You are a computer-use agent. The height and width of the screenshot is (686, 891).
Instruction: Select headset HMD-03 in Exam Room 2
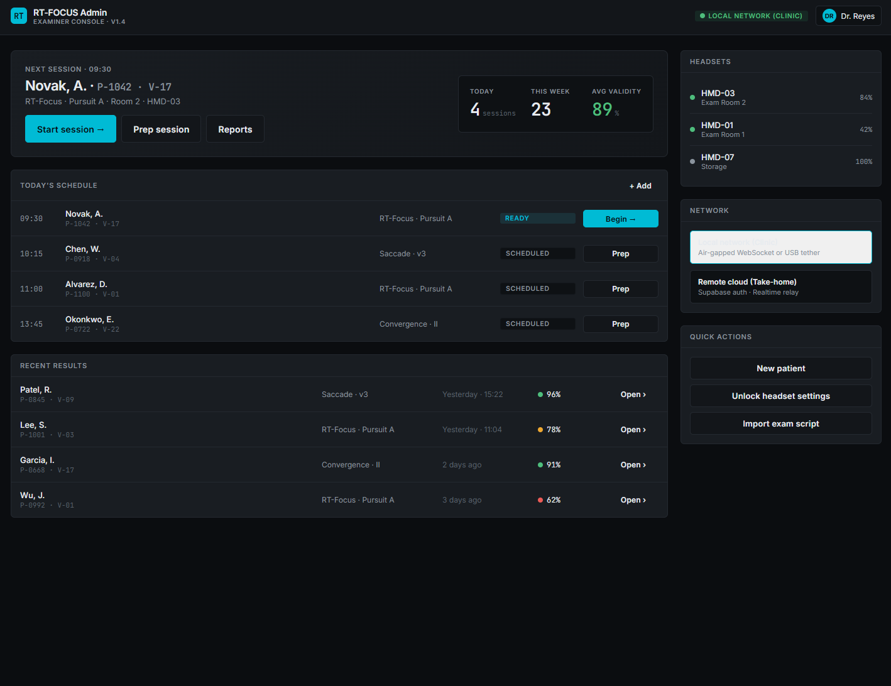click(x=781, y=97)
